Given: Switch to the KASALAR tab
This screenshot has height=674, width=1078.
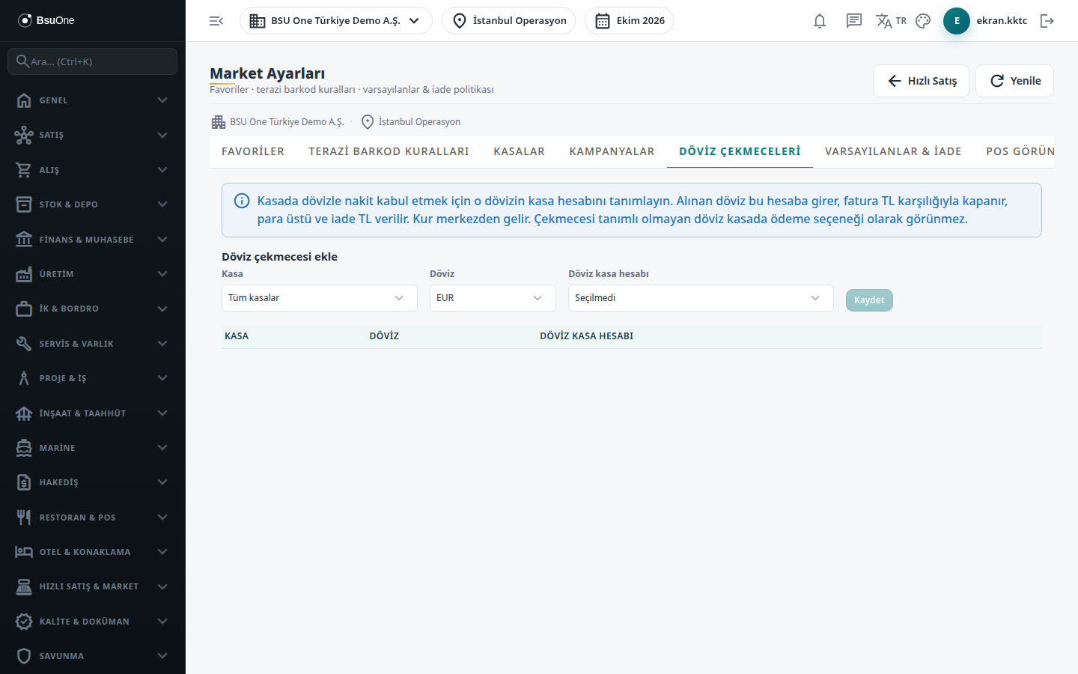Looking at the screenshot, I should click(x=520, y=151).
